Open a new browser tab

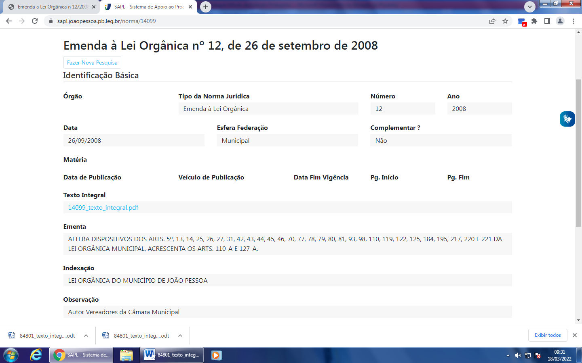[x=206, y=7]
